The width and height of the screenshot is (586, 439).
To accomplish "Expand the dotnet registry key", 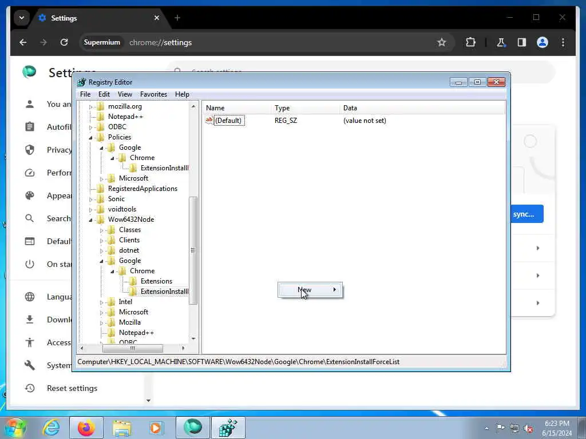I will (101, 251).
